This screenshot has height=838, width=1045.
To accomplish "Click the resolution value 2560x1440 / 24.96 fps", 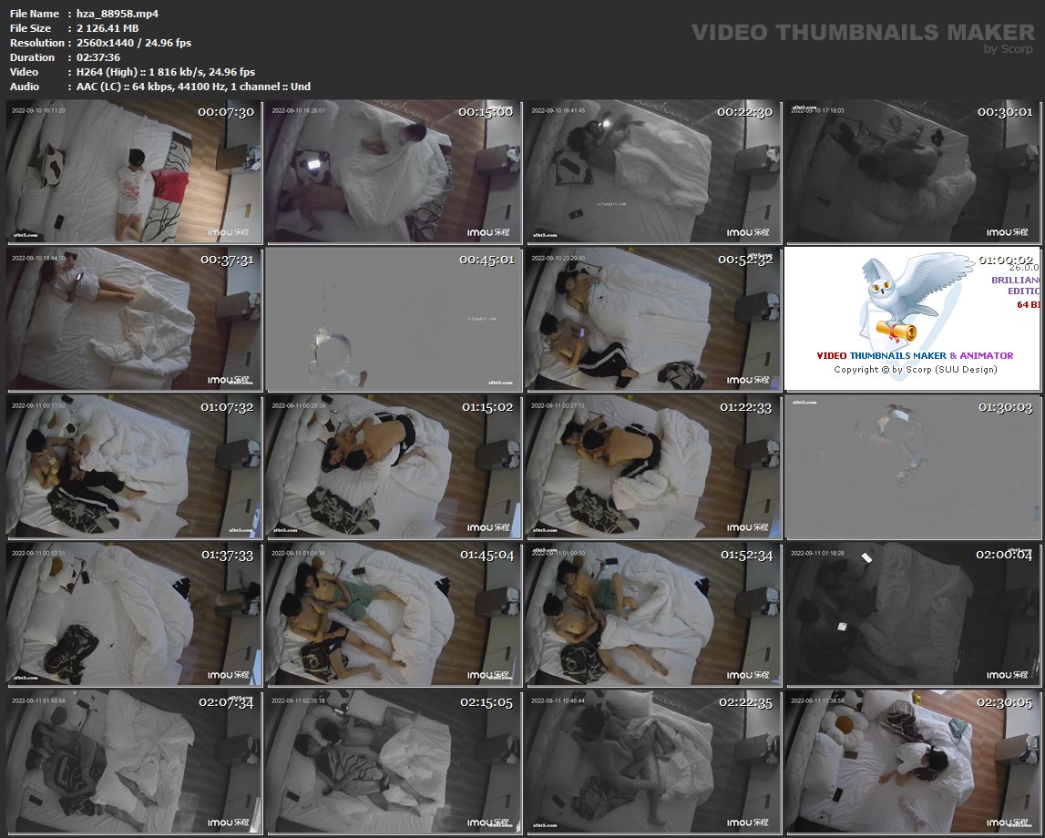I will coord(134,43).
